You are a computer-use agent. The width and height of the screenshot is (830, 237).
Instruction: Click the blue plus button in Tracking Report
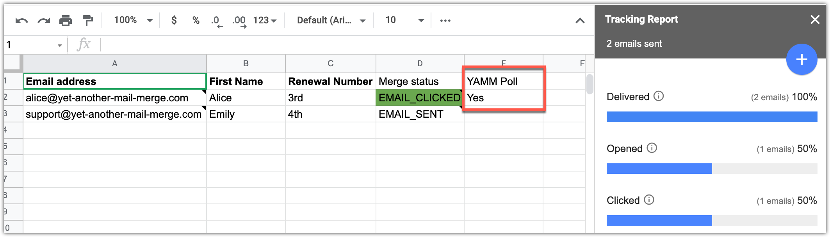[x=802, y=59]
